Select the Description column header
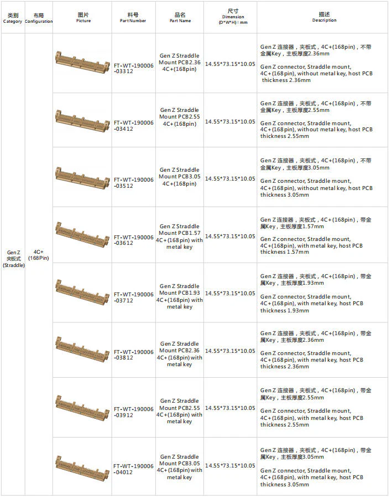The width and height of the screenshot is (392, 498). click(324, 17)
